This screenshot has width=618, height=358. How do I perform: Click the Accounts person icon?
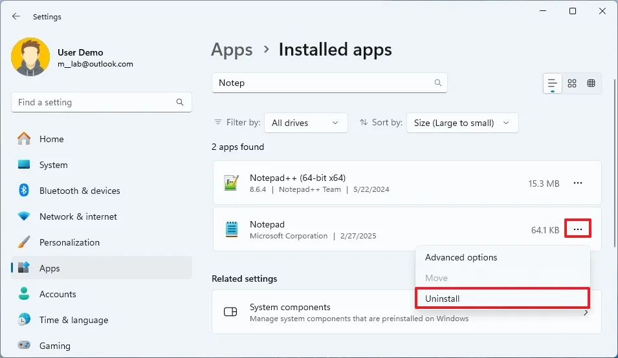[x=24, y=293]
